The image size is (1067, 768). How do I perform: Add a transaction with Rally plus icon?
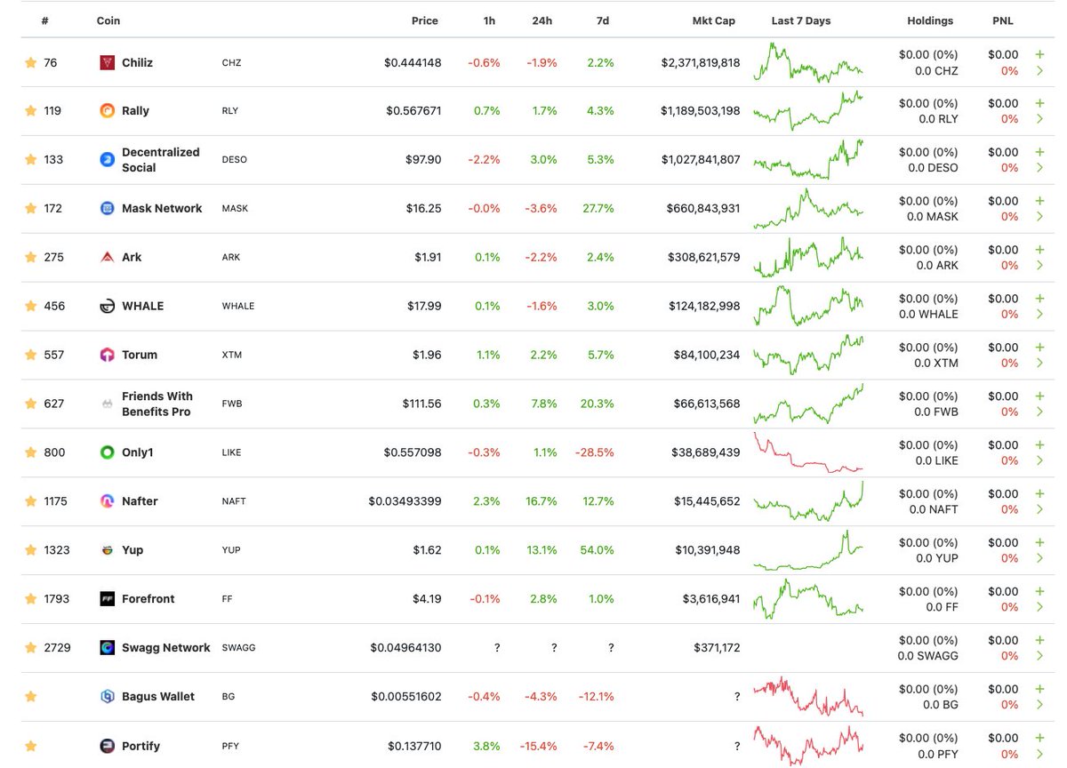pos(1039,103)
